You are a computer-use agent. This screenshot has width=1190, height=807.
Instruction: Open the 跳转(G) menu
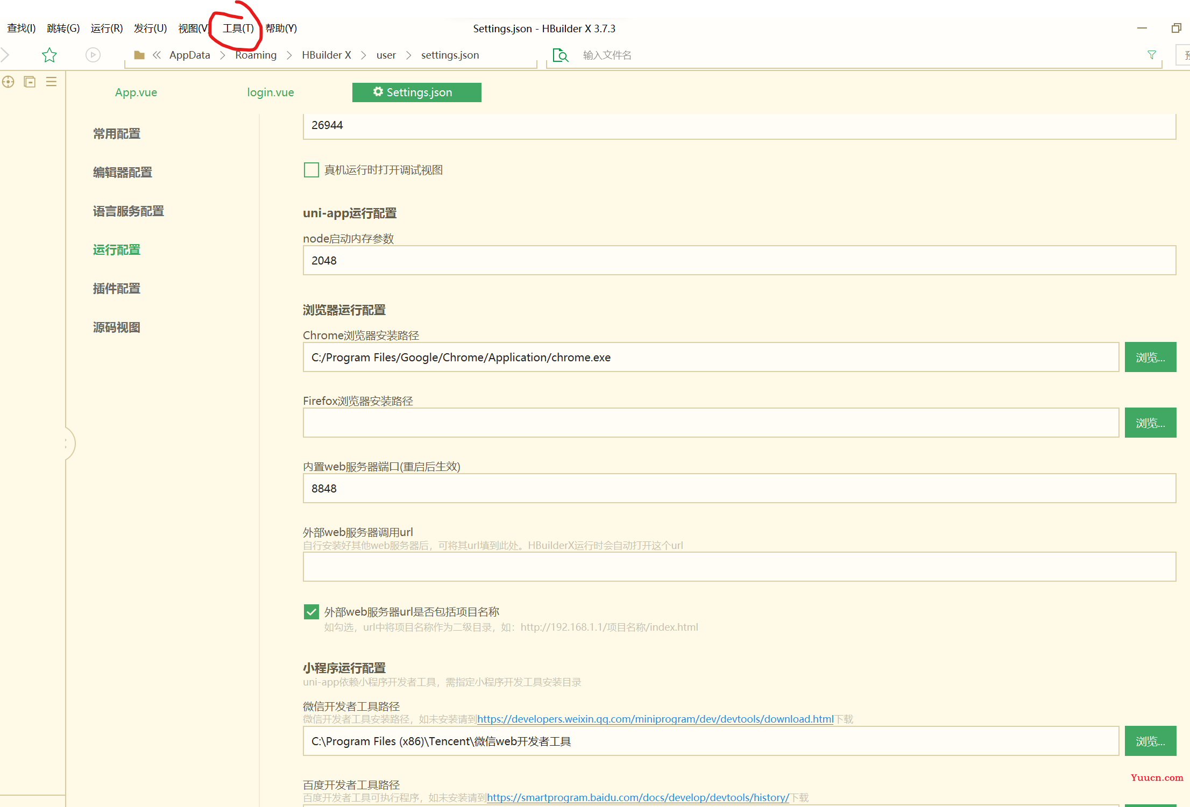coord(63,28)
